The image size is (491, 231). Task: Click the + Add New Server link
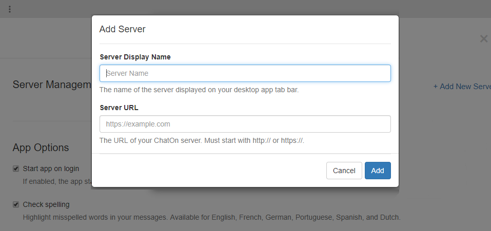click(462, 87)
